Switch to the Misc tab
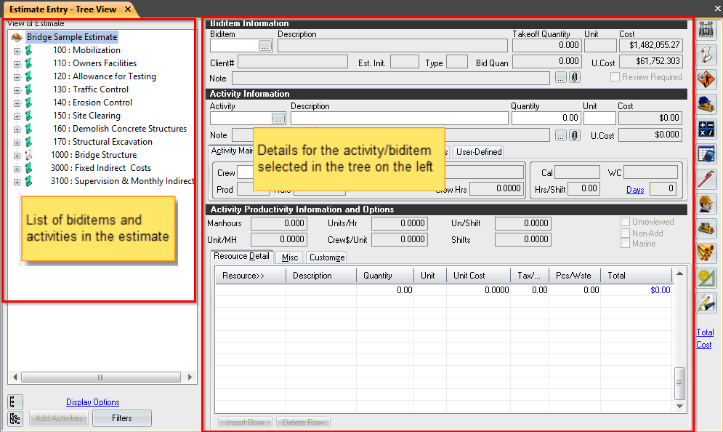This screenshot has height=432, width=723. (290, 257)
